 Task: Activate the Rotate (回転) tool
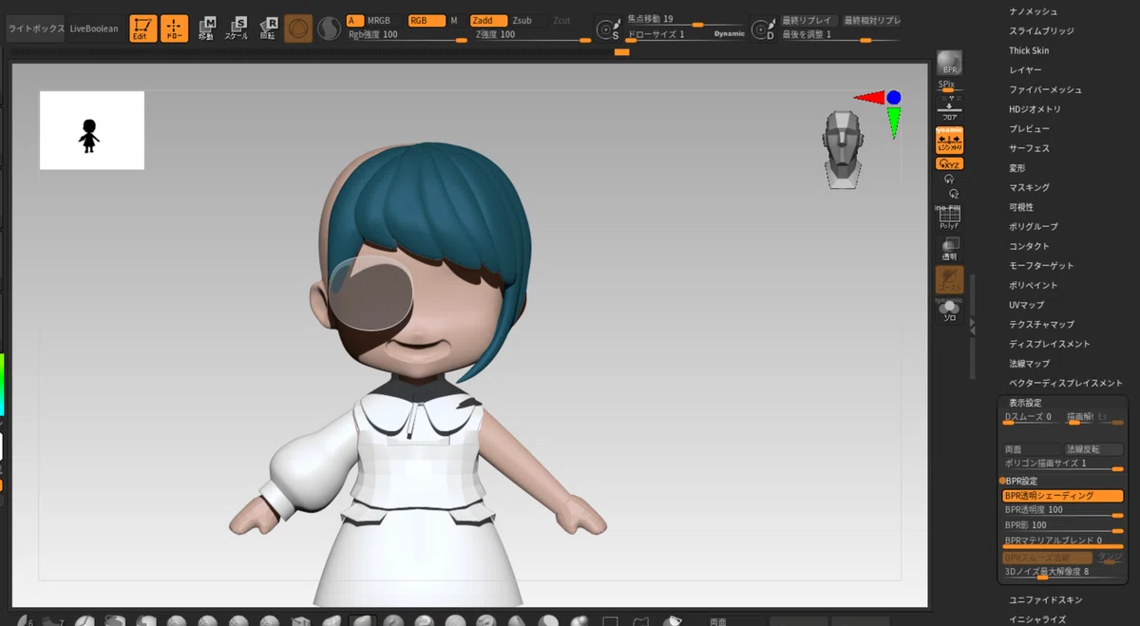[x=268, y=28]
